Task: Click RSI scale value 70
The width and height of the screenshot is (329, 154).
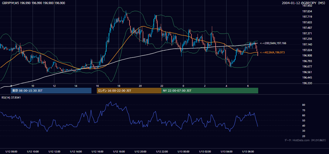Action: (x=304, y=110)
